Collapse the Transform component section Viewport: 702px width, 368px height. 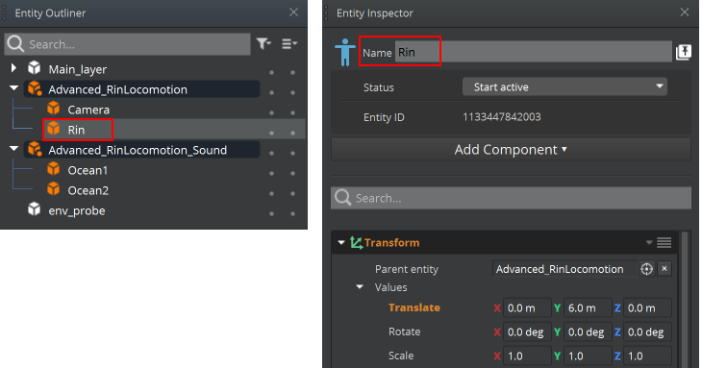pyautogui.click(x=341, y=243)
